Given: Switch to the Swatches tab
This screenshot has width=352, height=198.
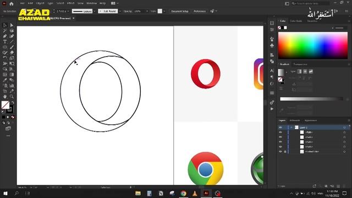Looking at the screenshot, I should click(x=312, y=21).
